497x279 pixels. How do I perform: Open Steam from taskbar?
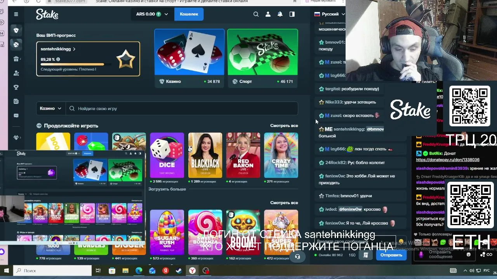179,270
